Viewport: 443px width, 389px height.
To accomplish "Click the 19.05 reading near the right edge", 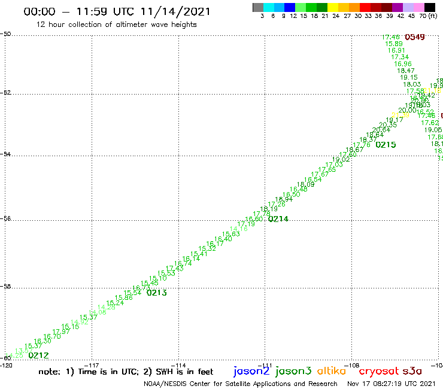I will coord(433,130).
